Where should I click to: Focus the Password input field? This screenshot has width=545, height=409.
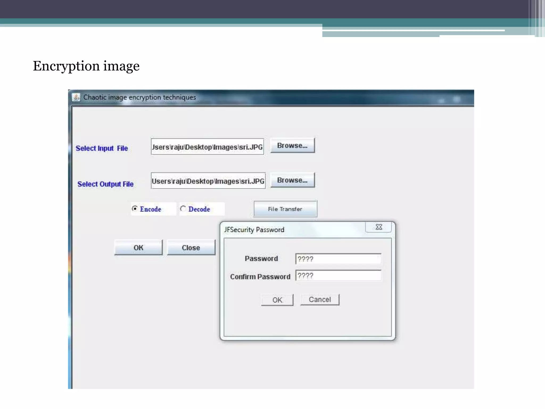[x=338, y=259]
